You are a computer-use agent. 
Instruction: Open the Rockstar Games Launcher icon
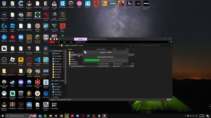(21, 61)
